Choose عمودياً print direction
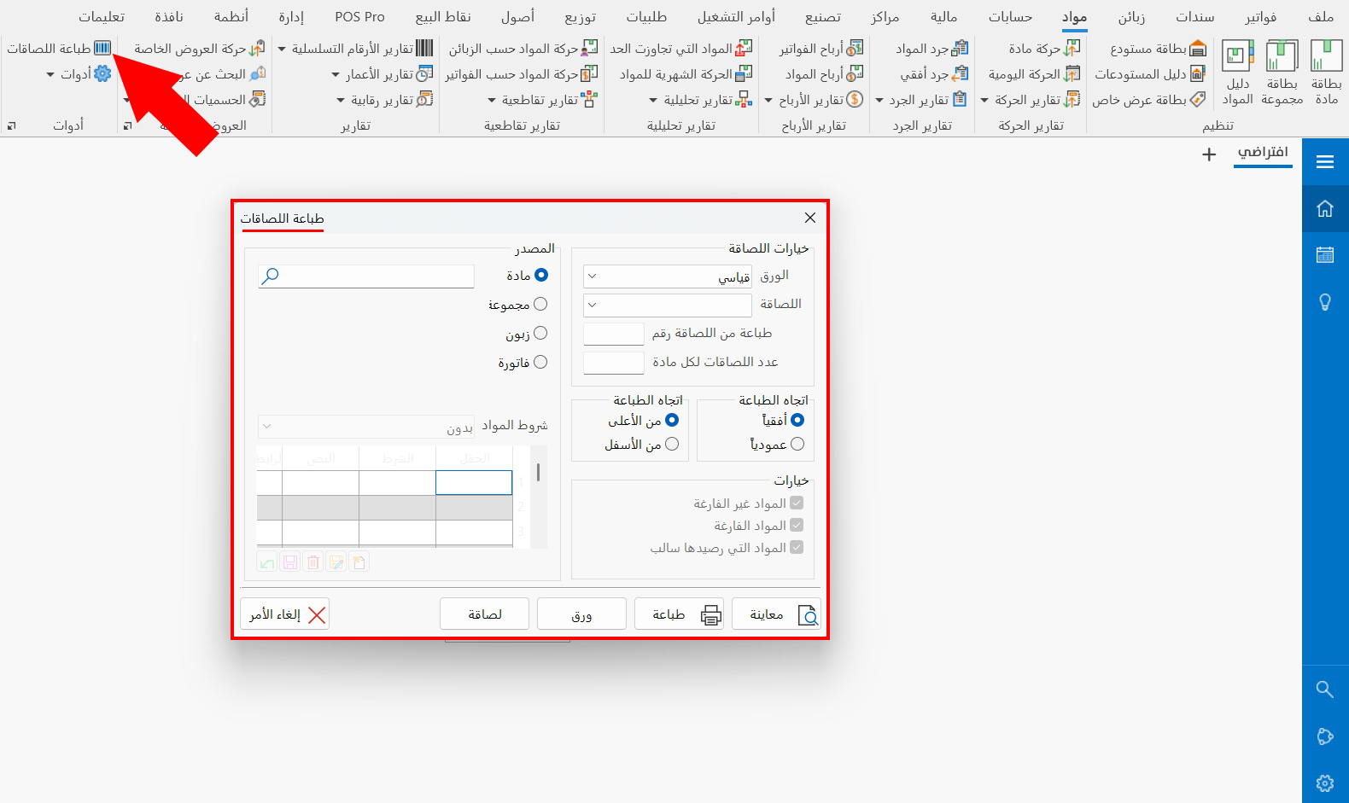1349x803 pixels. [x=797, y=444]
